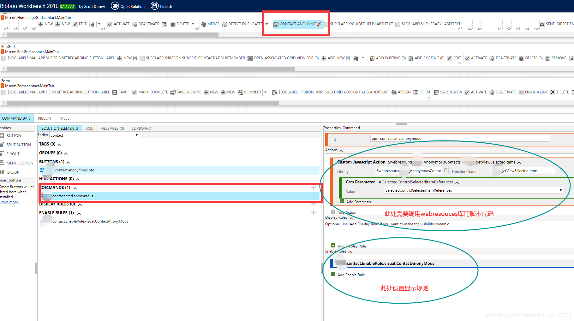Viewport: 574px width, 321px height.
Task: Click the Send Direct Email envelope icon
Action: (542, 24)
